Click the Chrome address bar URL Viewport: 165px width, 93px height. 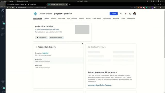tap(31, 7)
